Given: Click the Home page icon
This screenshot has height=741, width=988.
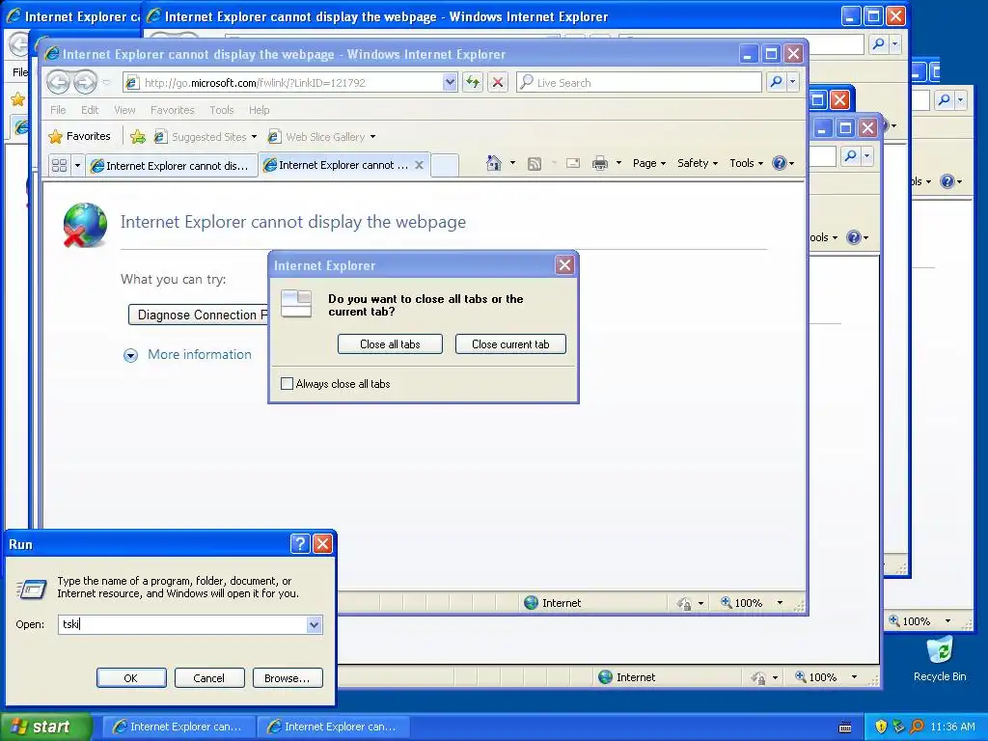Looking at the screenshot, I should [494, 163].
